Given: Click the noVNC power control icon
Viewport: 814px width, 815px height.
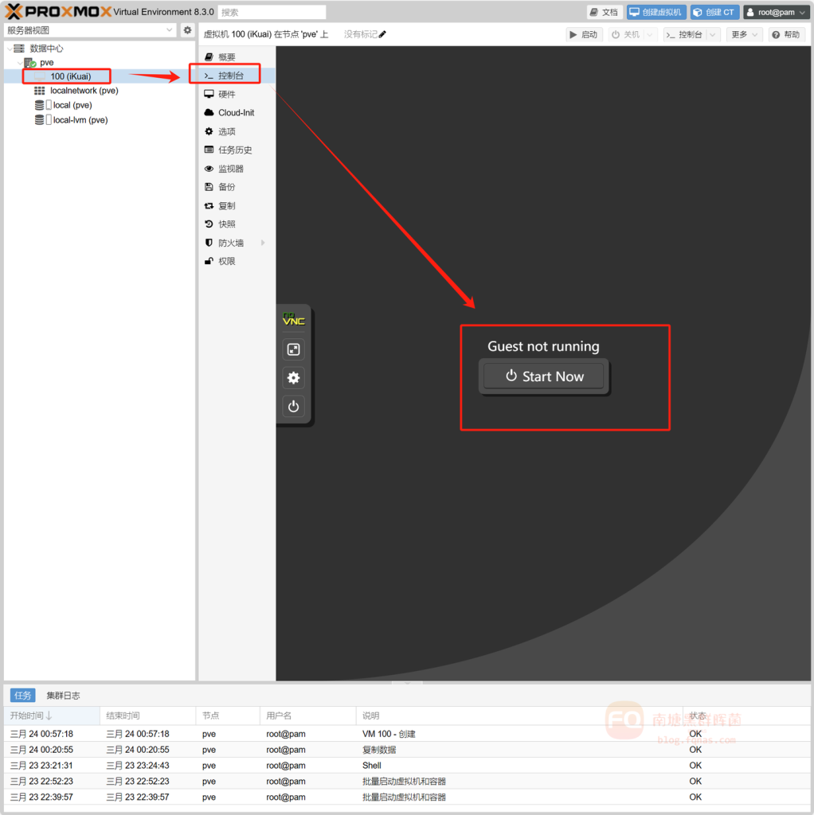Looking at the screenshot, I should (x=293, y=407).
